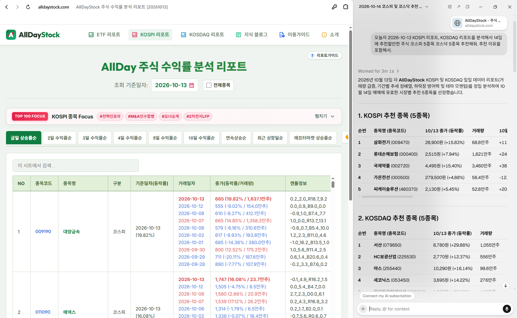Reload the page with the refresh icon
The image size is (517, 318).
[28, 7]
